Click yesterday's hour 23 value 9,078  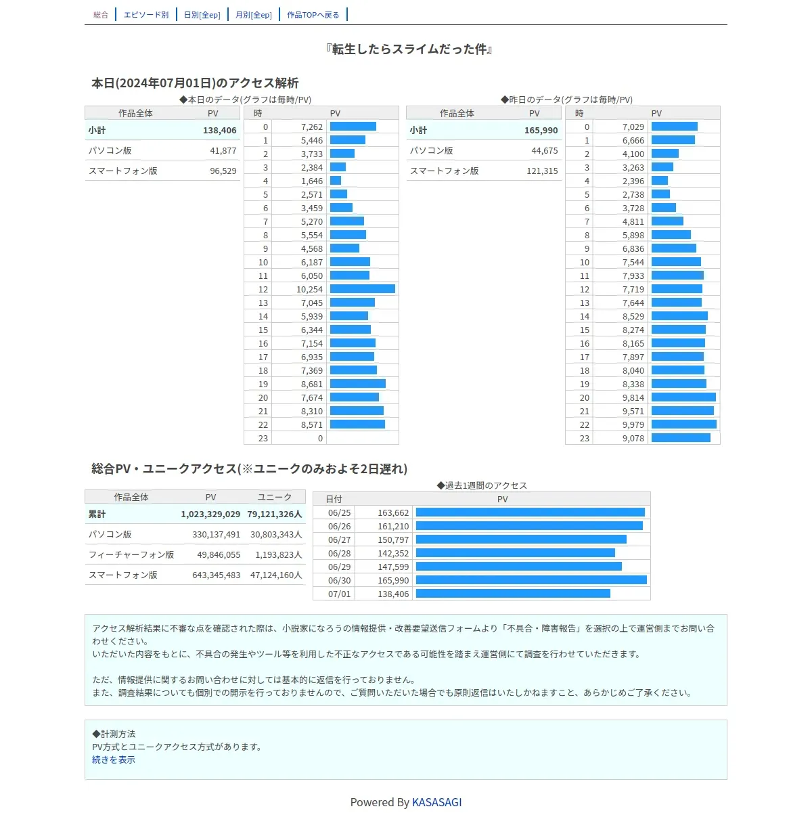click(633, 438)
